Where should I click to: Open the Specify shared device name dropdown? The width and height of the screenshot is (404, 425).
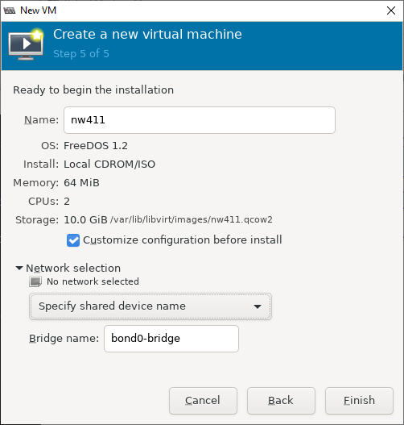point(150,306)
